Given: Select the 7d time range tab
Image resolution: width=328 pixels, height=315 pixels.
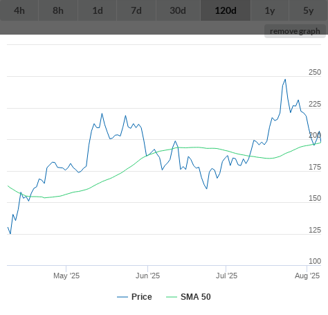Looking at the screenshot, I should [136, 10].
